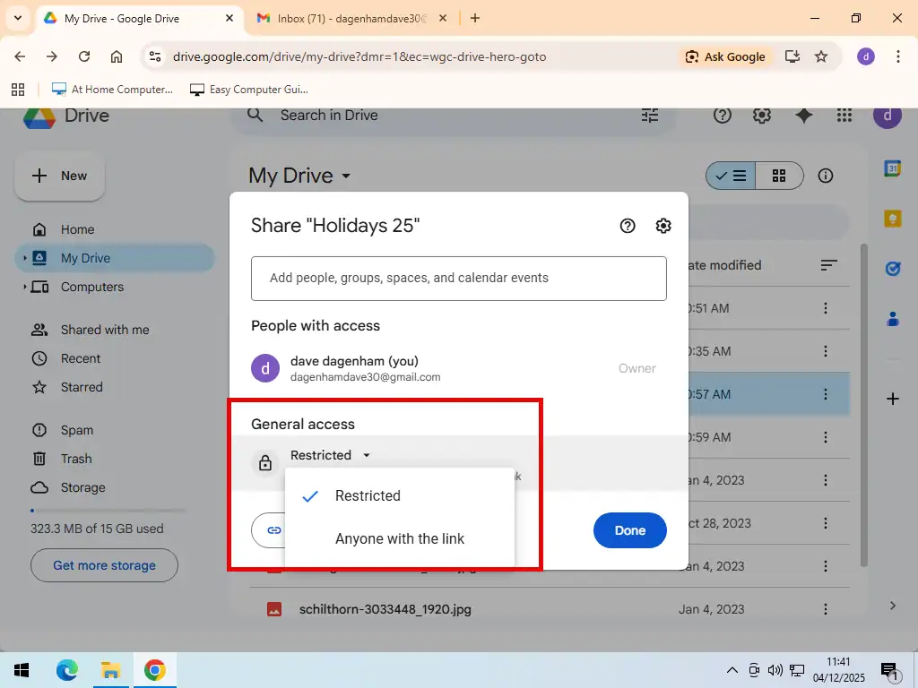Open Google Tasks side panel icon
Viewport: 918px width, 688px height.
[893, 269]
